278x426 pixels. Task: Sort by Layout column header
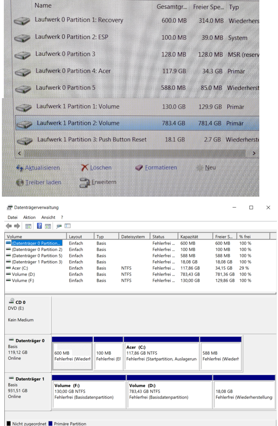coord(80,237)
